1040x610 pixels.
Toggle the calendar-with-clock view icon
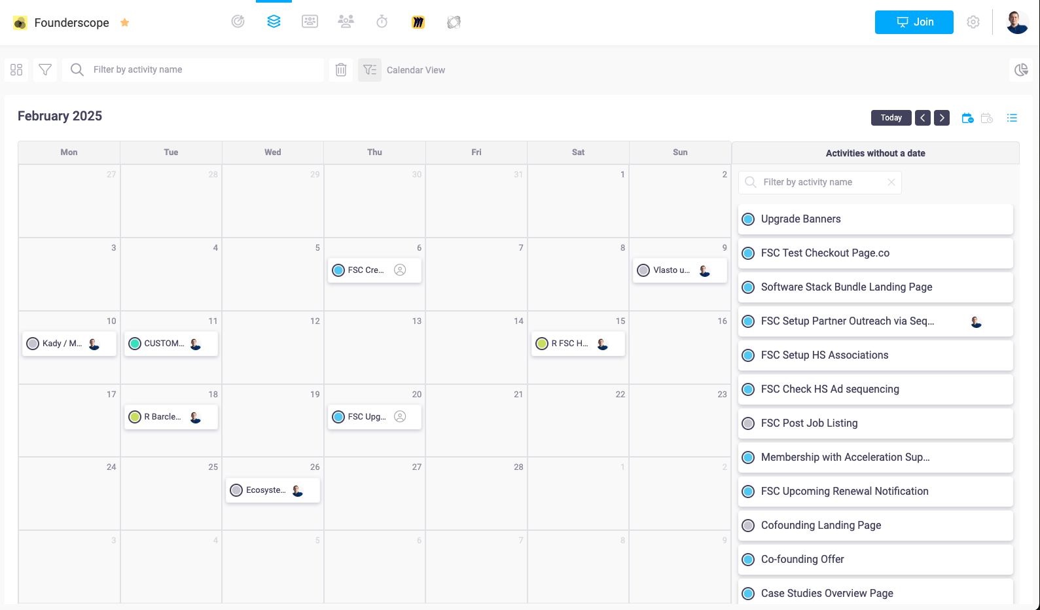pos(987,118)
